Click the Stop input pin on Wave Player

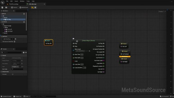(x=73, y=46)
